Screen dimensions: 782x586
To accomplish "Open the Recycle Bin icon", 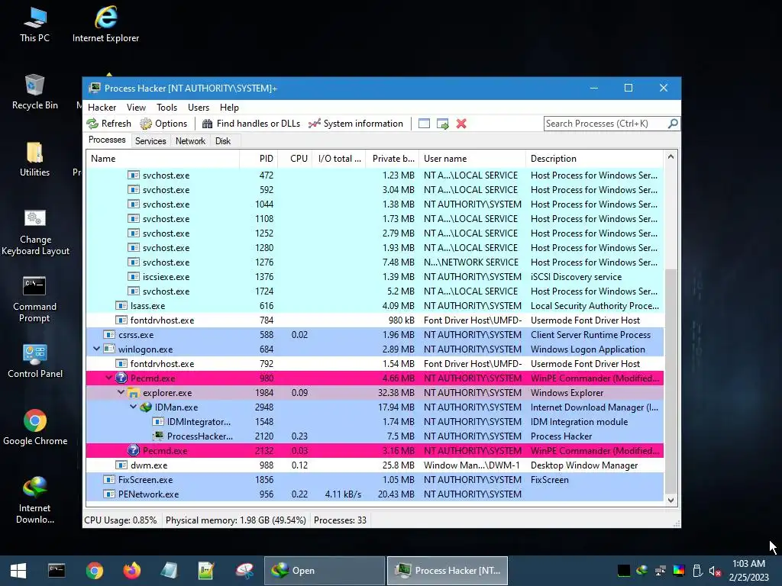I will click(35, 92).
